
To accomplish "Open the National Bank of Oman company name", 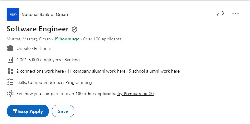I will click(45, 14).
